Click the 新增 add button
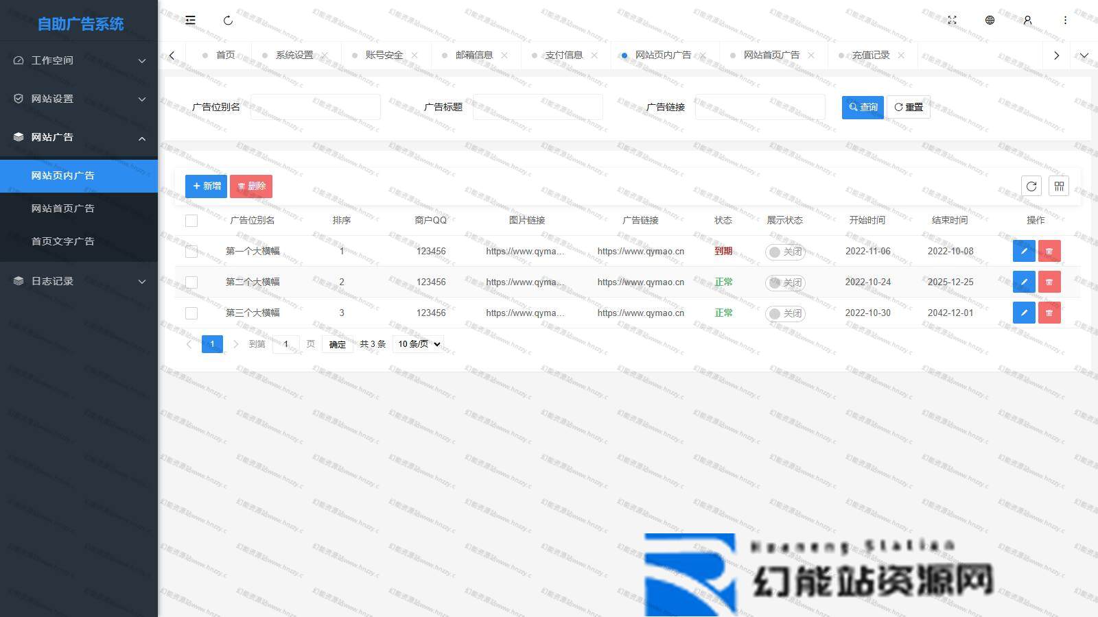 pyautogui.click(x=206, y=186)
